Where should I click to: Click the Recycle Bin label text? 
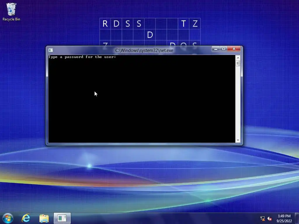11,19
